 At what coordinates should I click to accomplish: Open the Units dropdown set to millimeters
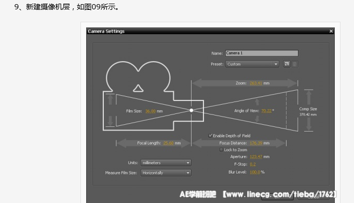(x=166, y=163)
